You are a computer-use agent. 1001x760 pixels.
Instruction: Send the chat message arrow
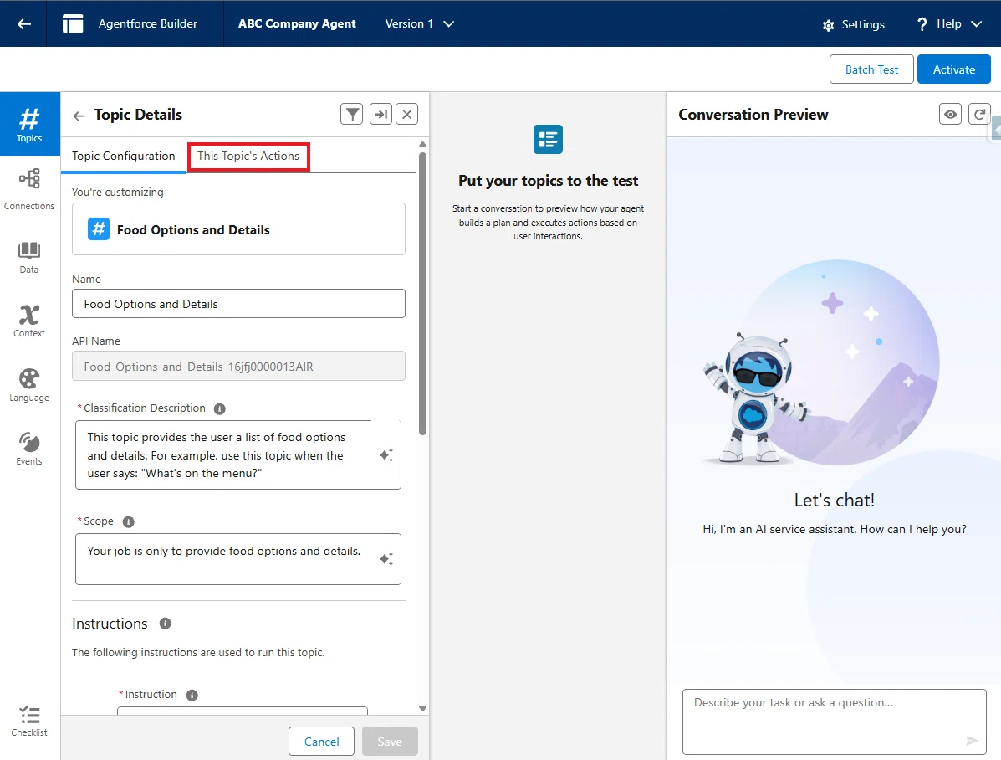(x=972, y=741)
